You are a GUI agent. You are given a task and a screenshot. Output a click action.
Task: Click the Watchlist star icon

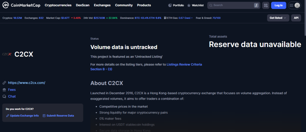pyautogui.click(x=189, y=5)
